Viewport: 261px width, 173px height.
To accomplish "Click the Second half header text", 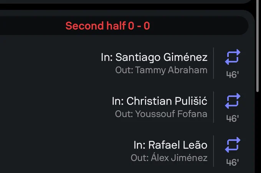I will [x=96, y=26].
